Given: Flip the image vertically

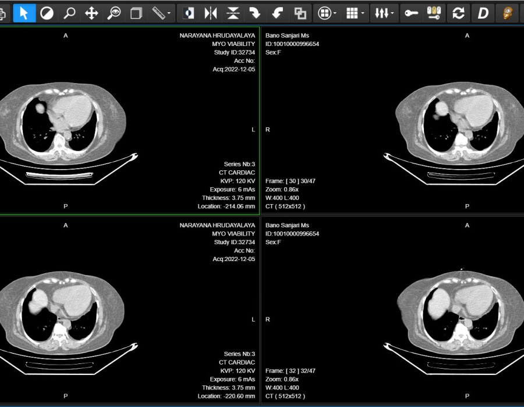Looking at the screenshot, I should [233, 13].
